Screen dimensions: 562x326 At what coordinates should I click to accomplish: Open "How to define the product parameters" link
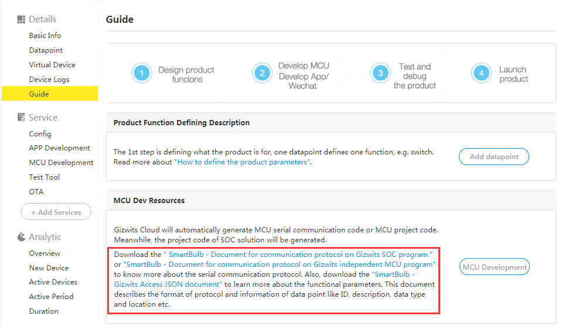click(x=241, y=162)
